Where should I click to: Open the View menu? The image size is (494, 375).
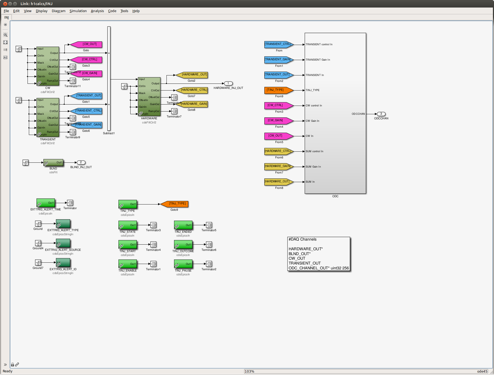[28, 11]
